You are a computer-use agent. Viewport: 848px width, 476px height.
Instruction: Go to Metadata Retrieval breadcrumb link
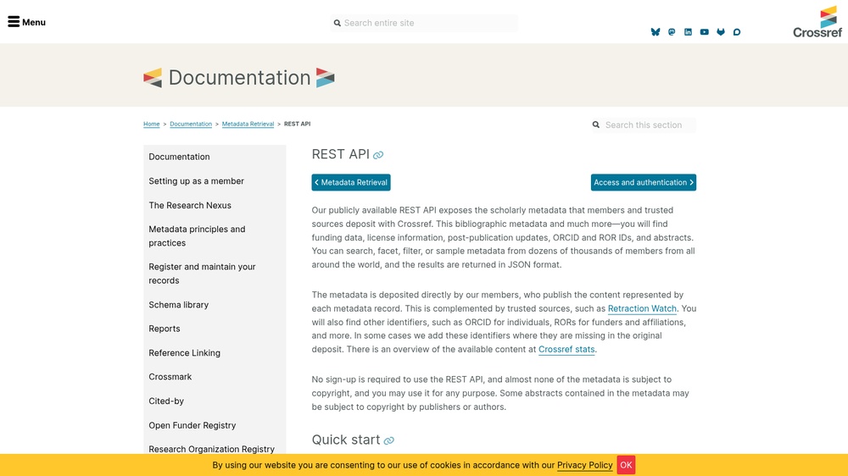pyautogui.click(x=248, y=124)
